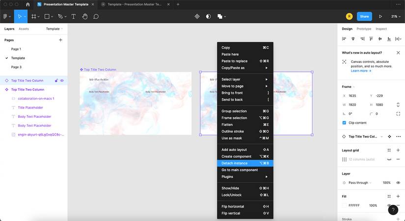Select the collaboration-on-macs 1 layer
This screenshot has width=405, height=221.
(x=36, y=99)
